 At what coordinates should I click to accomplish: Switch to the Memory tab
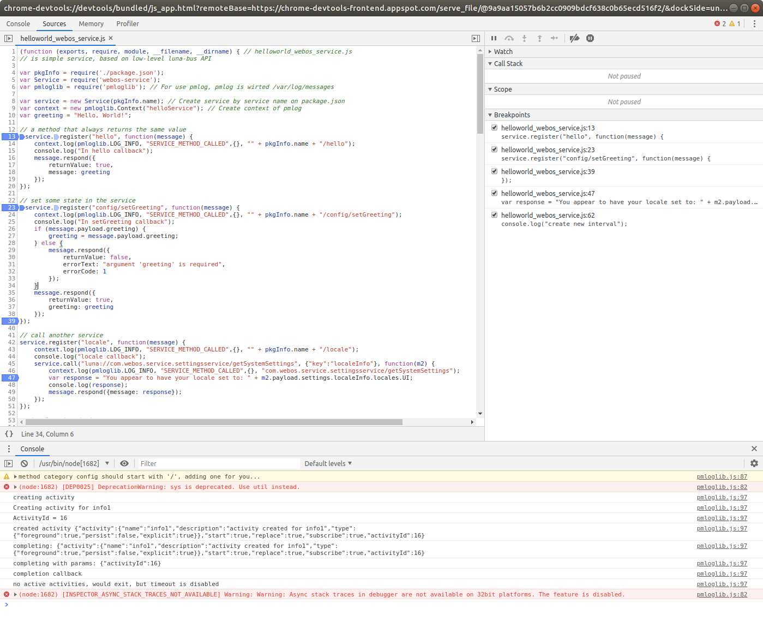point(91,23)
